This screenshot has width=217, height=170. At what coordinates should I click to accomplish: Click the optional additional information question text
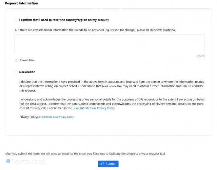click(96, 30)
